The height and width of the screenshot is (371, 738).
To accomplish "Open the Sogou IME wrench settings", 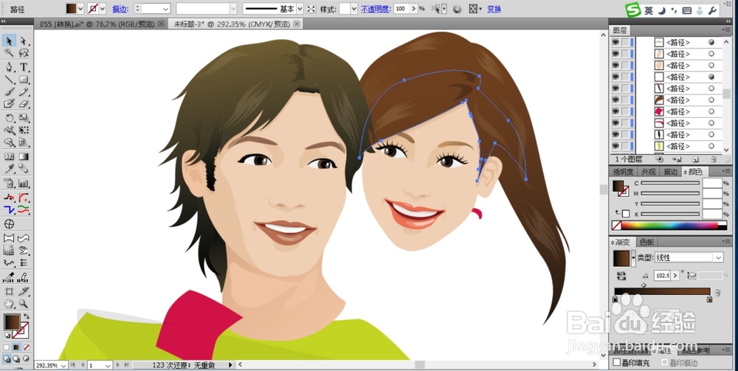I will point(712,10).
